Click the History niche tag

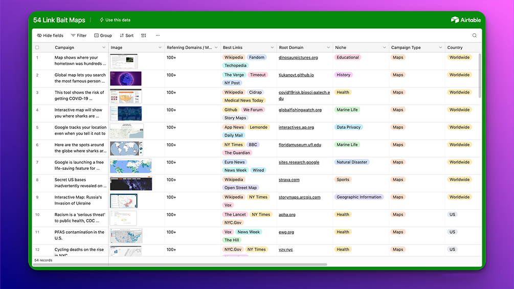point(343,75)
